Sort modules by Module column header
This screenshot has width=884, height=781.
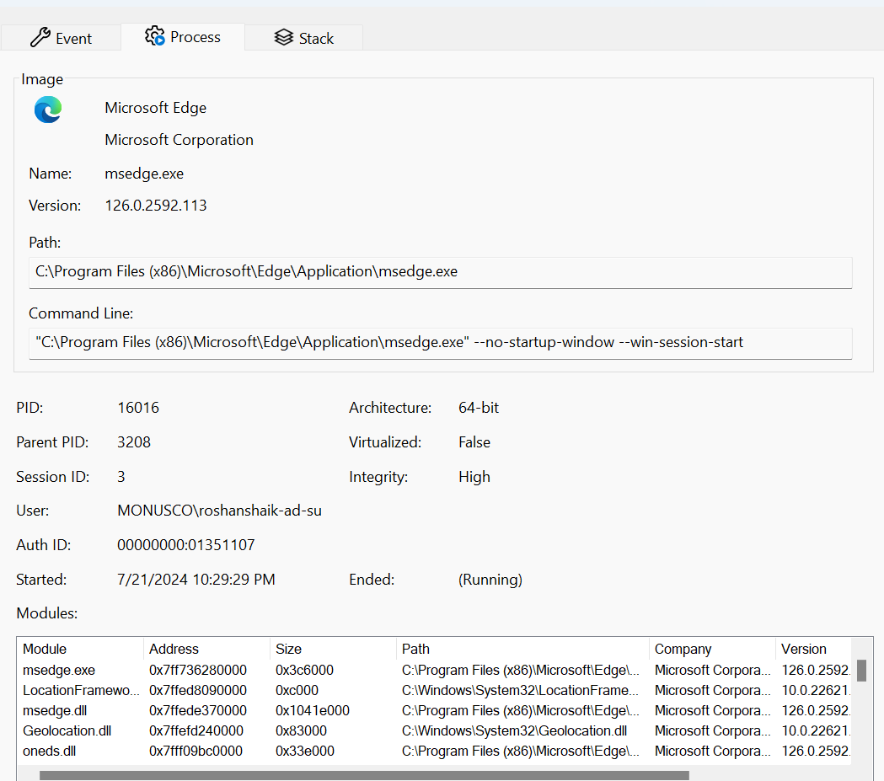click(81, 649)
